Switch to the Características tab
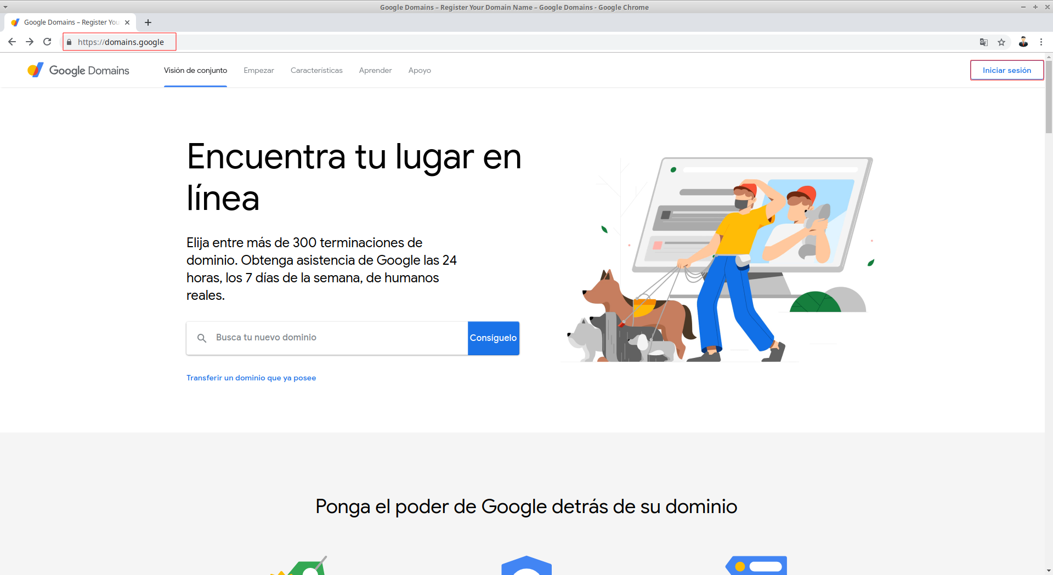1053x575 pixels. tap(316, 70)
